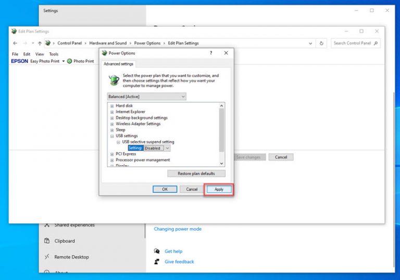The image size is (400, 280).
Task: Expand Processor power management node
Action: [x=112, y=161]
